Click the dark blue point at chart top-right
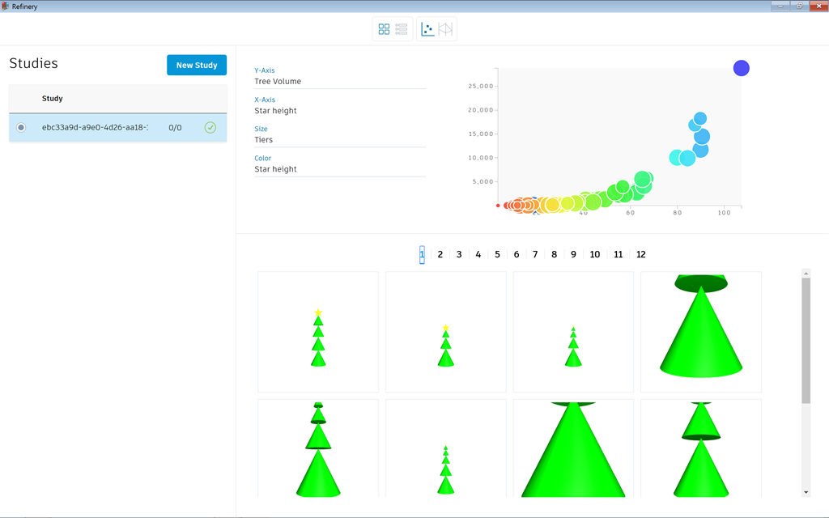829x518 pixels. pos(741,68)
